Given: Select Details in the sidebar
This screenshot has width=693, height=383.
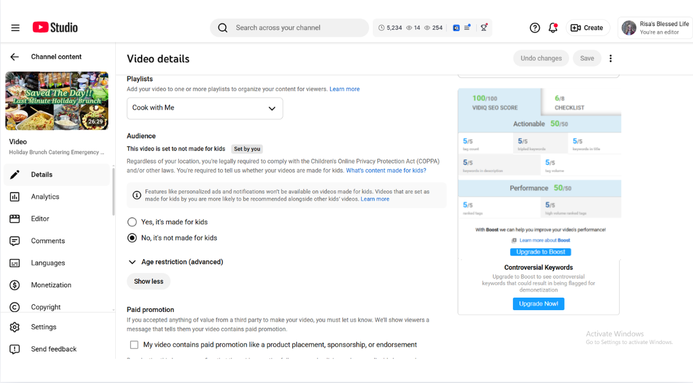Looking at the screenshot, I should (57, 174).
